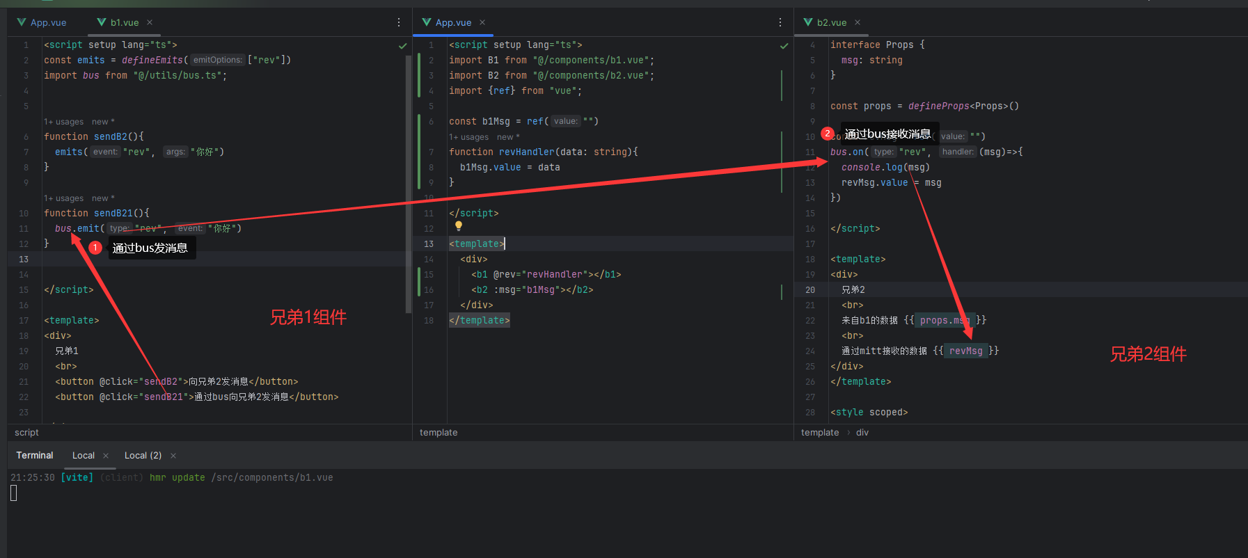
Task: Click line number 20 in b2.vue gutter
Action: pyautogui.click(x=810, y=290)
